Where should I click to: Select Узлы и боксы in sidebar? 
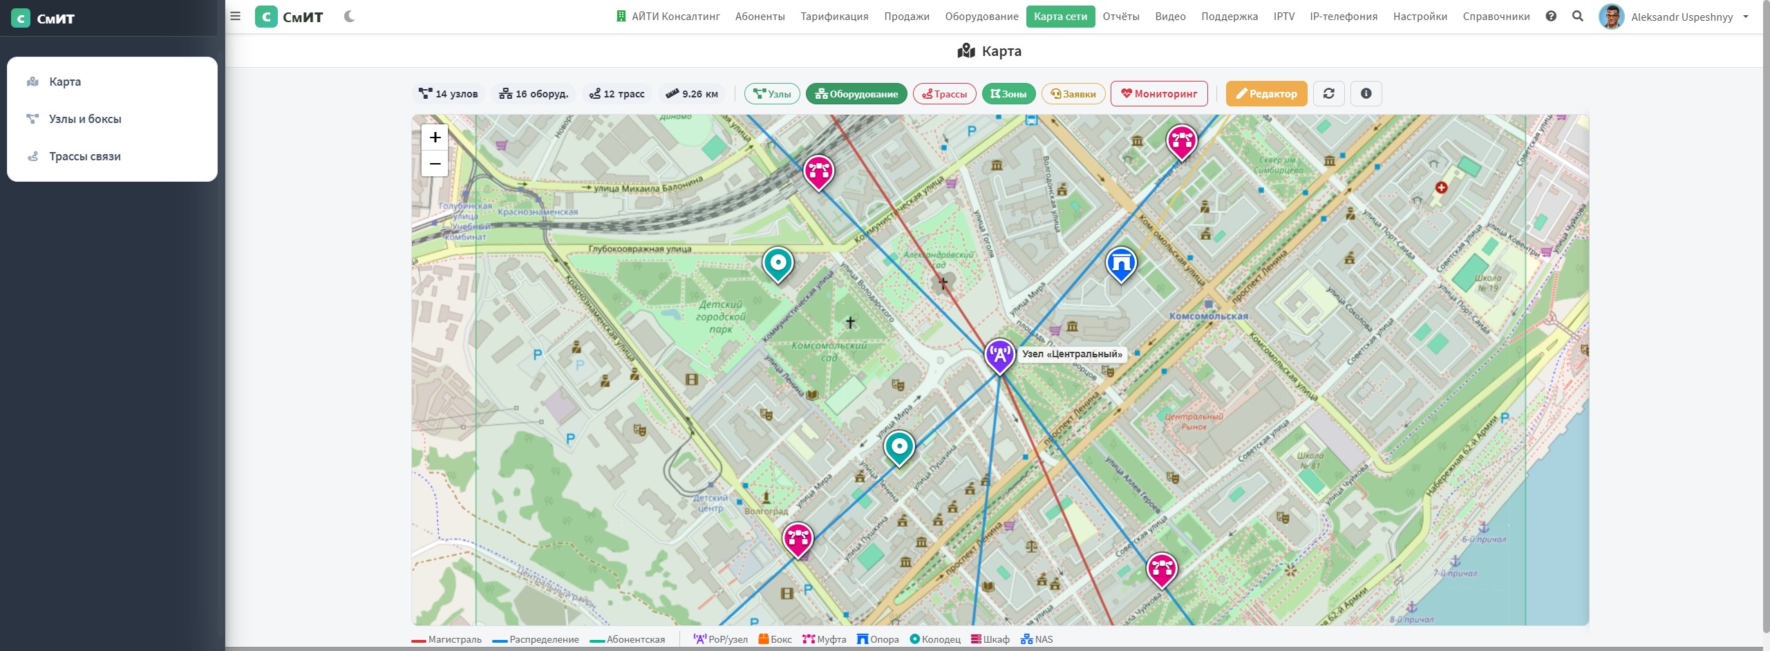click(x=112, y=119)
